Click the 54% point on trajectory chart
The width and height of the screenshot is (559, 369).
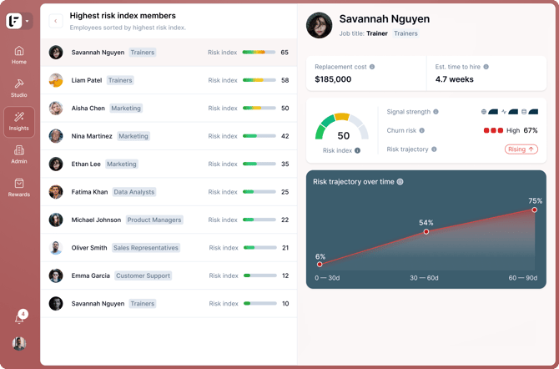426,231
